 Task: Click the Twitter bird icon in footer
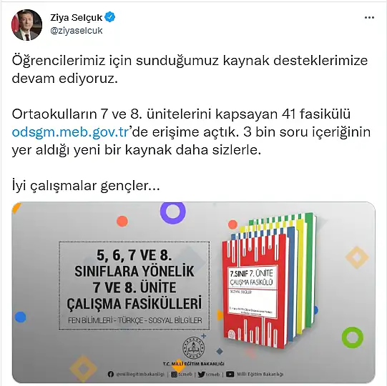202,375
